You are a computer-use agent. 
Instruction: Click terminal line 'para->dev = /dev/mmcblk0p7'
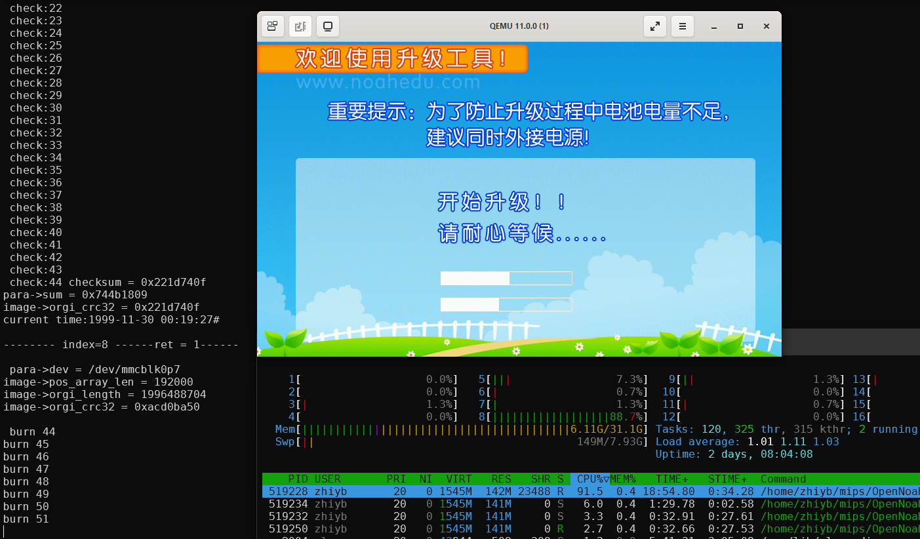tap(94, 369)
